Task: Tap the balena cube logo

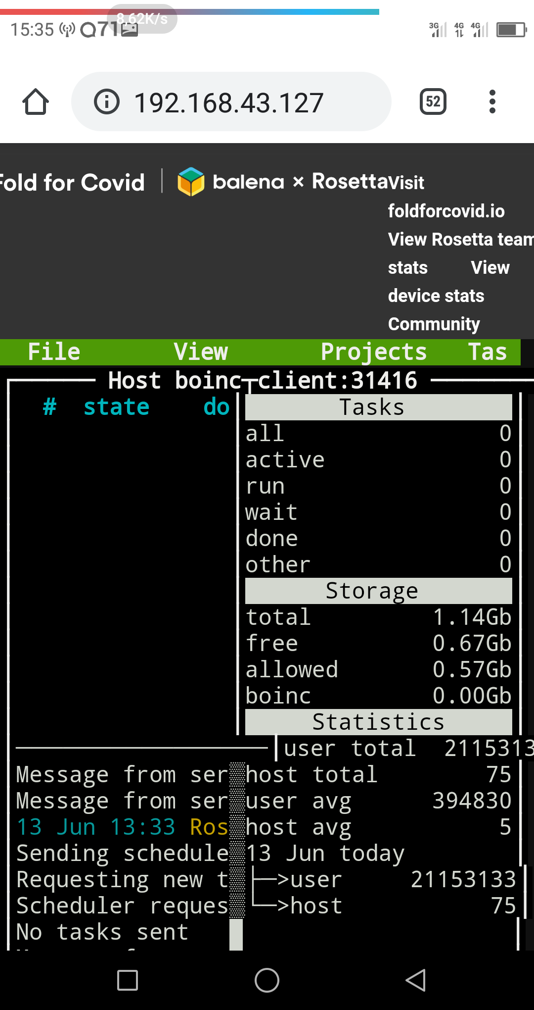Action: coord(191,182)
